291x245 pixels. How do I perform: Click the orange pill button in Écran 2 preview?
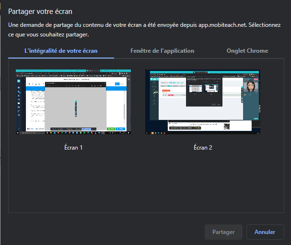(x=166, y=91)
